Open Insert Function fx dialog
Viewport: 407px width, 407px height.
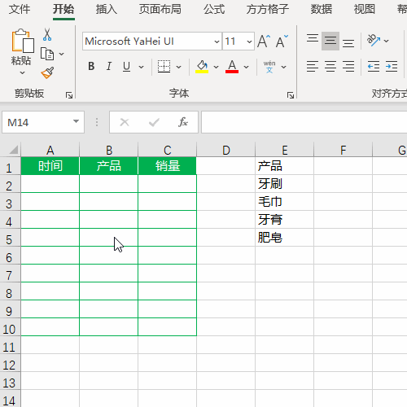[183, 122]
